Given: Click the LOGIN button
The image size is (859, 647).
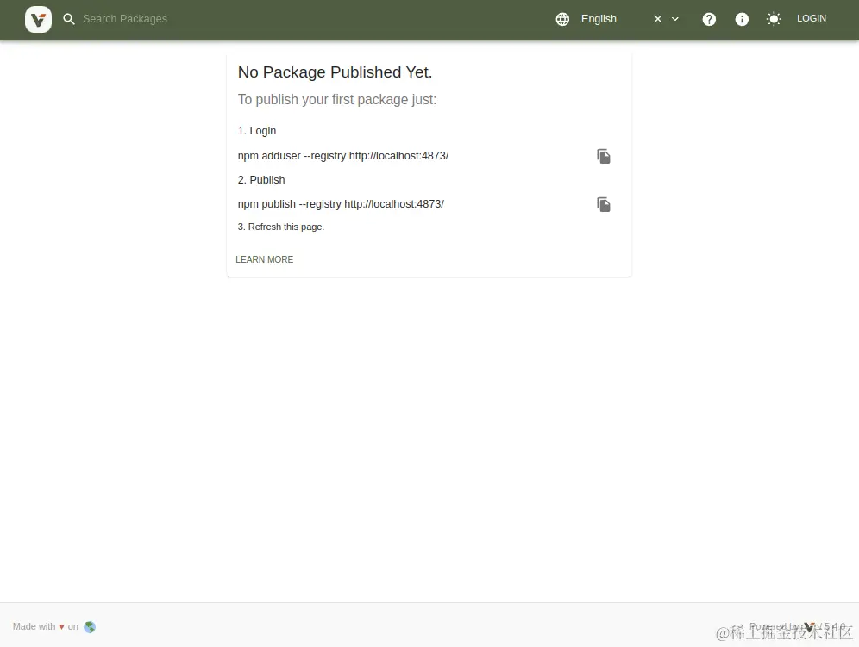Looking at the screenshot, I should tap(812, 19).
